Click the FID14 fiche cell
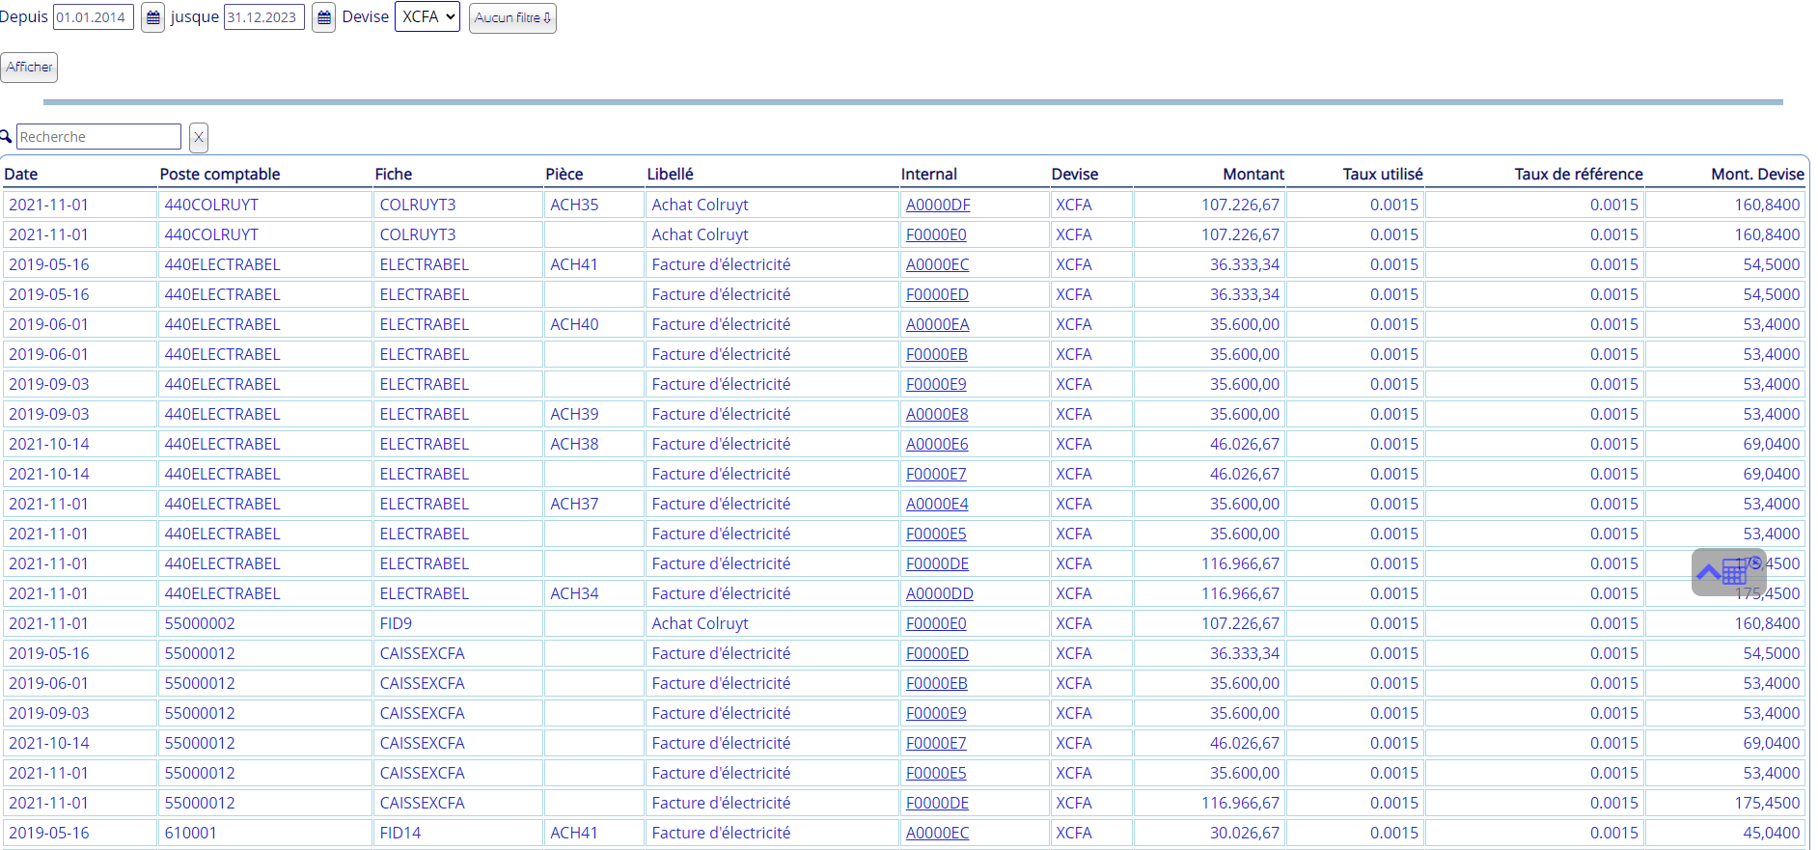 click(x=458, y=833)
